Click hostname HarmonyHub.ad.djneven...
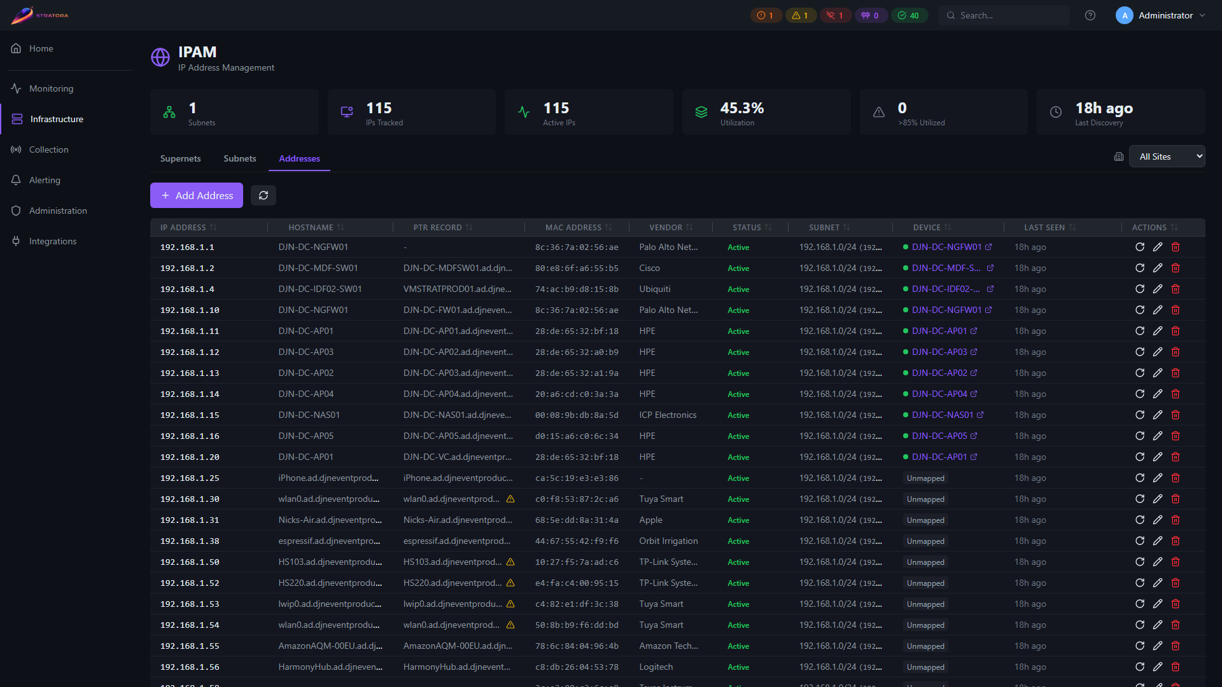This screenshot has width=1222, height=687. [330, 667]
